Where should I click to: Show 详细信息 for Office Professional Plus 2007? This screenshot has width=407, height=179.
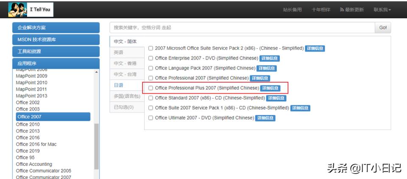tap(270, 88)
